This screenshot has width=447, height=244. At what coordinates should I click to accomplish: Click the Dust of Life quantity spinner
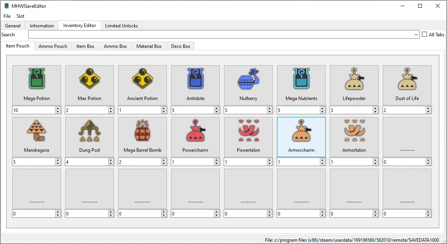(x=428, y=110)
